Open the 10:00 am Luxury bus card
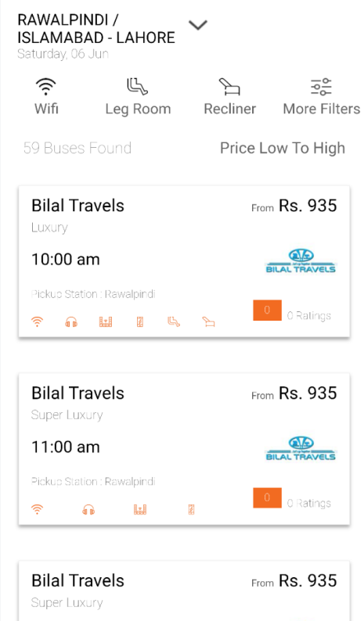Viewport: 364px width, 621px height. 184,261
